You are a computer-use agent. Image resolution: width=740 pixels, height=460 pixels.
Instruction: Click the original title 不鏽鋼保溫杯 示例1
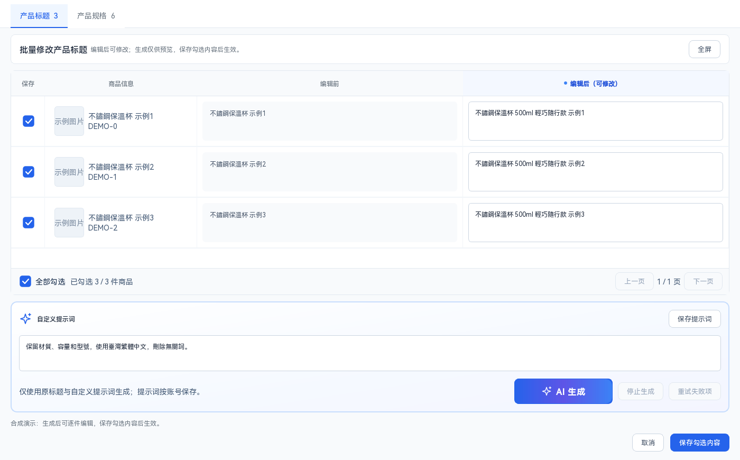pyautogui.click(x=238, y=113)
